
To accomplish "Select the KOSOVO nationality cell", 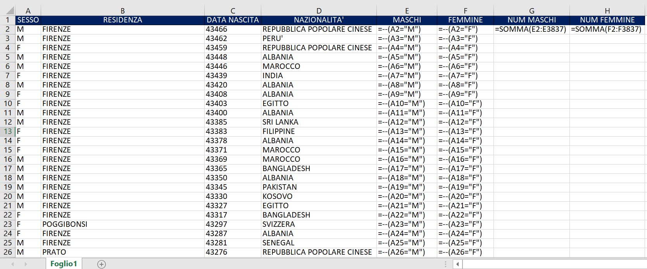I will point(319,197).
